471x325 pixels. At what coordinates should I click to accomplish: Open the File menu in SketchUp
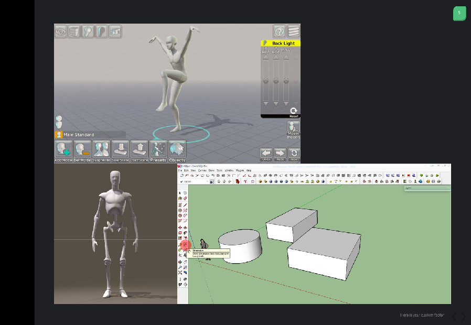[x=180, y=170]
